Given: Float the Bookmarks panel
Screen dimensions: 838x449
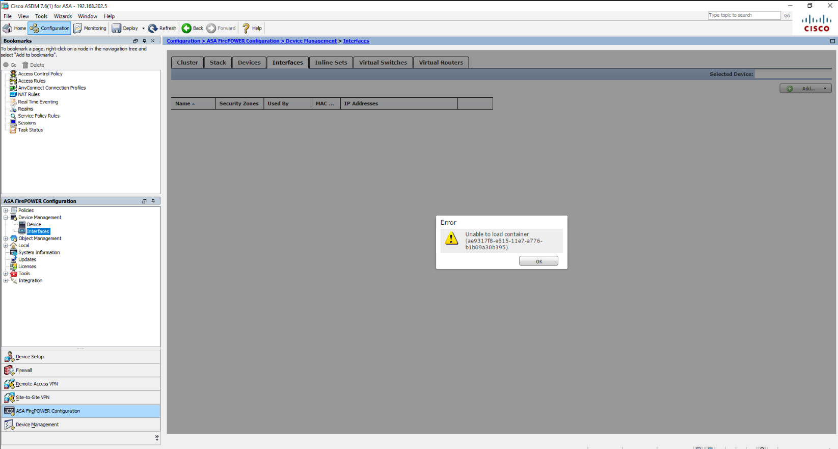Looking at the screenshot, I should (x=136, y=41).
